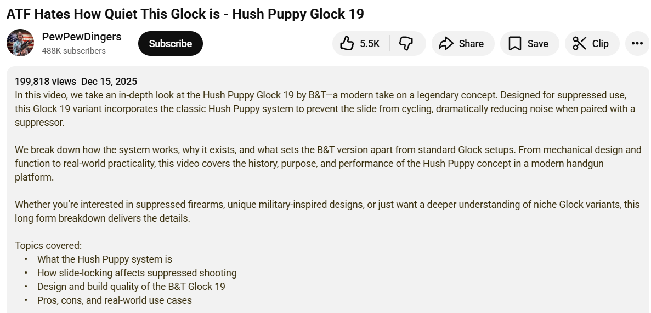Open the PewPewDingers channel avatar
651x313 pixels.
coord(20,43)
